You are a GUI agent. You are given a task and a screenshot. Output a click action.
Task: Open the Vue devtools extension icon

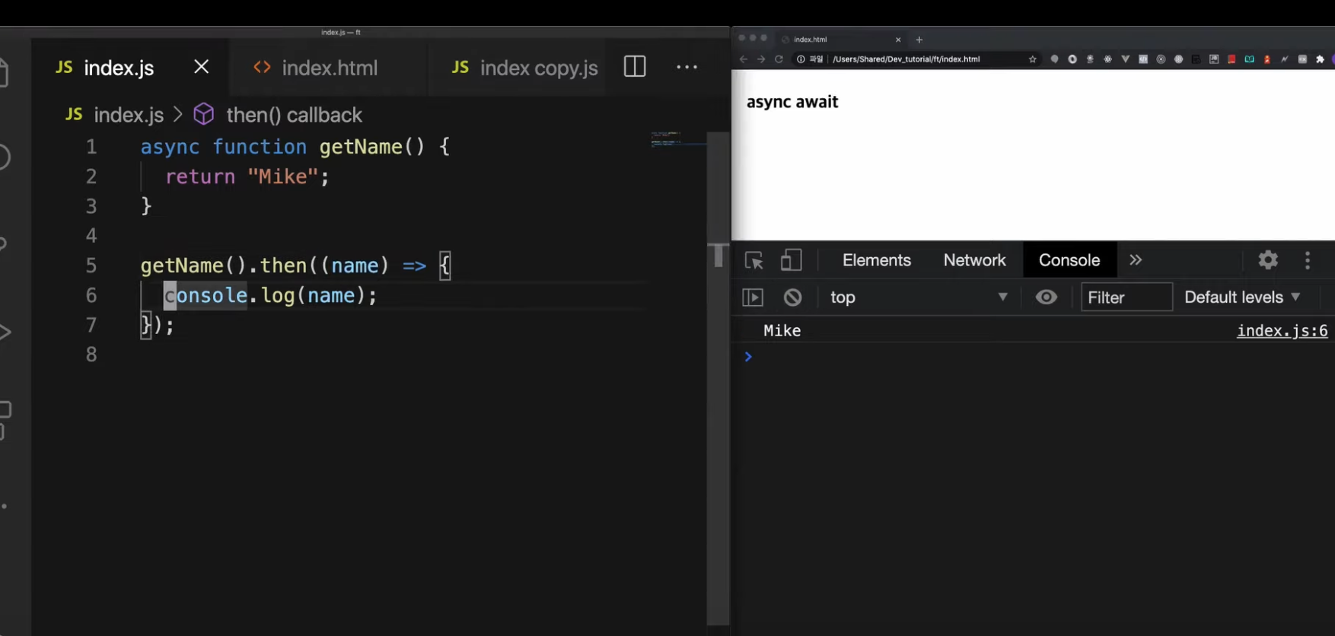(1126, 59)
